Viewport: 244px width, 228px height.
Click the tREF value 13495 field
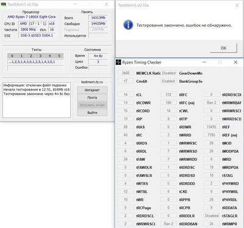tap(211, 127)
